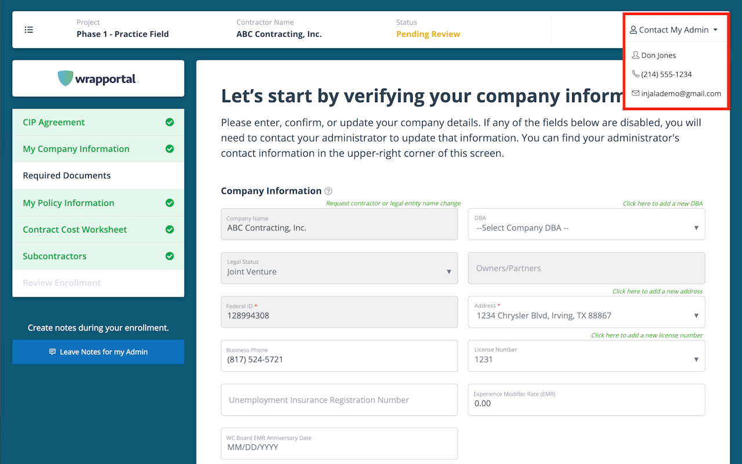Click green checkmark next to CIP Agreement
Image resolution: width=742 pixels, height=464 pixels.
(170, 122)
